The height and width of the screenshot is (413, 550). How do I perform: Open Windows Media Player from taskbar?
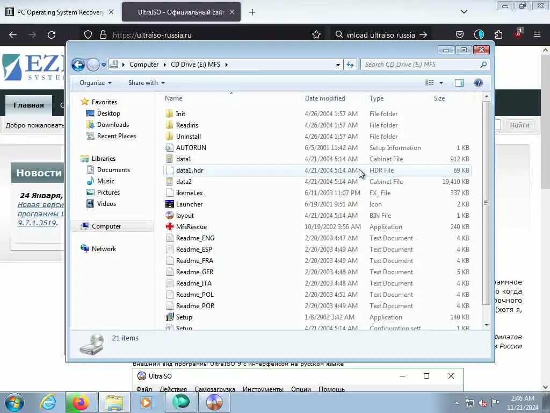[x=146, y=402]
